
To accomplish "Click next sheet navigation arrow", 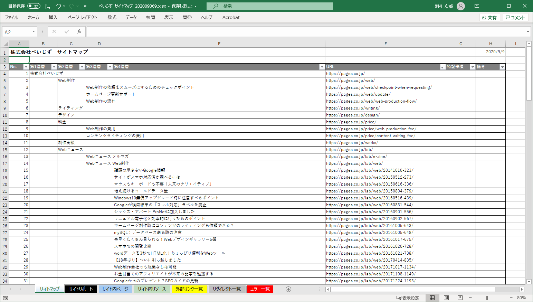I will [20, 289].
